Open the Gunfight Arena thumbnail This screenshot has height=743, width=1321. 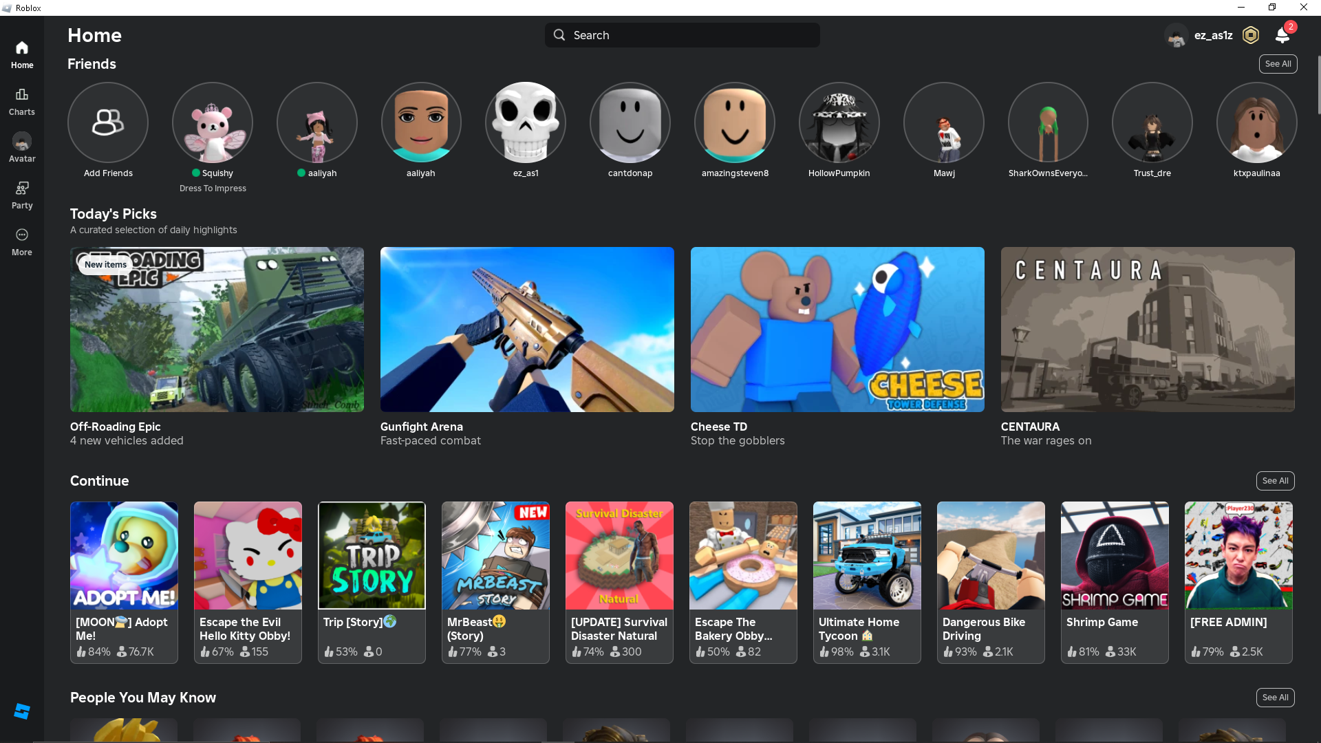(x=527, y=330)
